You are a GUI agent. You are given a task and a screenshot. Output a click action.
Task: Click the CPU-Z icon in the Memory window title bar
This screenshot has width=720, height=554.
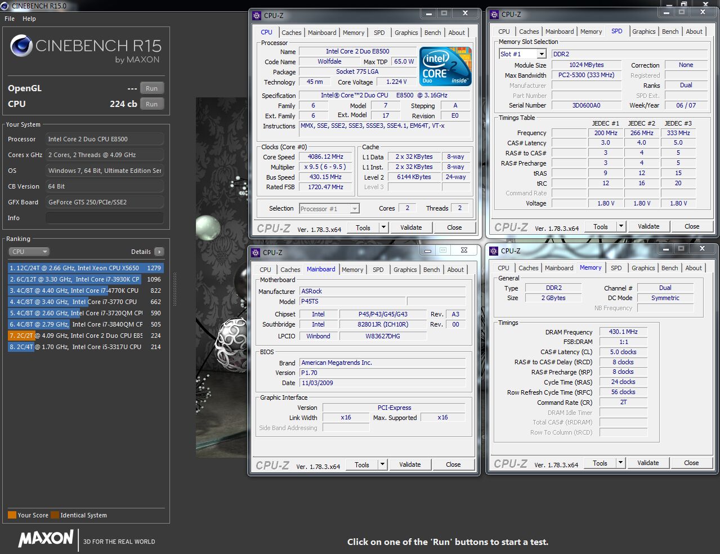click(x=494, y=251)
